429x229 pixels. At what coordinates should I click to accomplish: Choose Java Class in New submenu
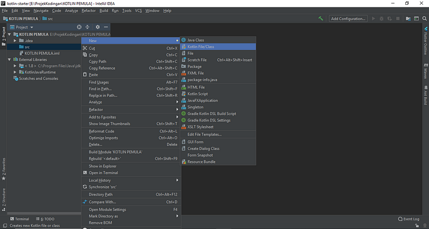coord(218,40)
